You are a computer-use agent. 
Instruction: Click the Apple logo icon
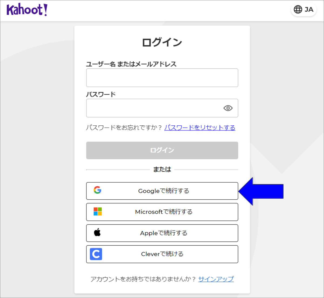tap(97, 232)
